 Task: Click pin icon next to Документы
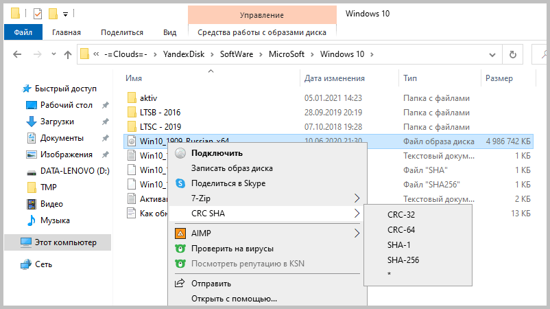pyautogui.click(x=105, y=138)
